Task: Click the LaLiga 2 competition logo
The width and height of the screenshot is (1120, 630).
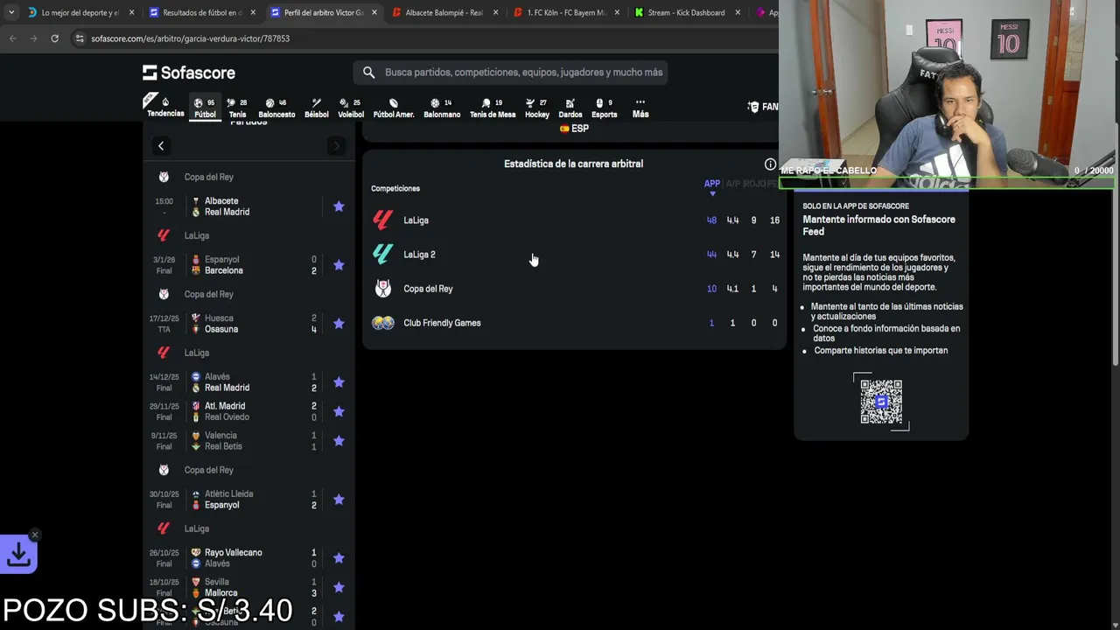Action: coord(382,255)
